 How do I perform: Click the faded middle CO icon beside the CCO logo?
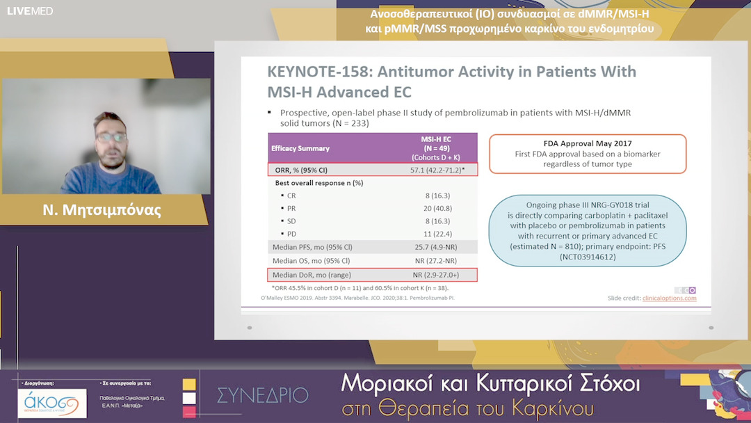click(x=686, y=290)
